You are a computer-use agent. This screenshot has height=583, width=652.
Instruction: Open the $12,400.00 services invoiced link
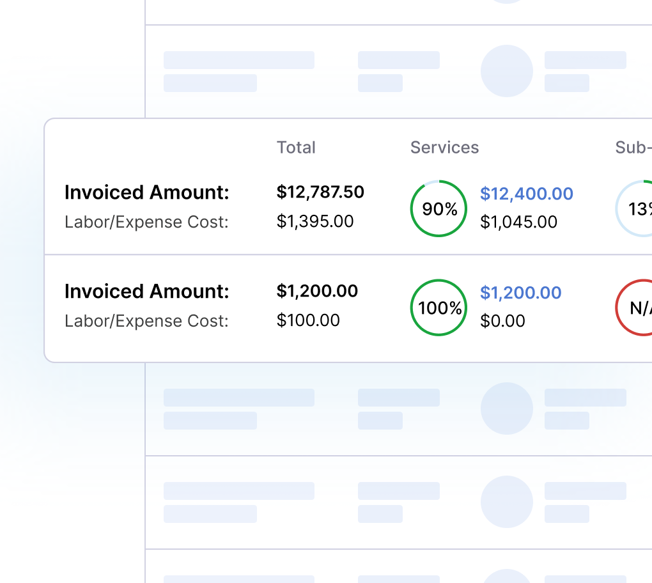[527, 194]
